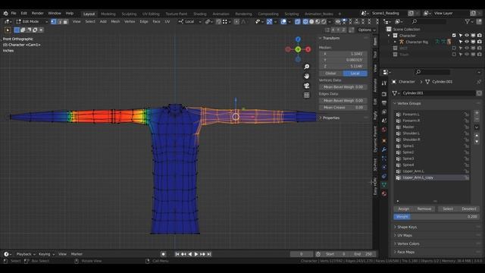
Task: Toggle lock on Forearm.L vertex group
Action: [x=466, y=115]
